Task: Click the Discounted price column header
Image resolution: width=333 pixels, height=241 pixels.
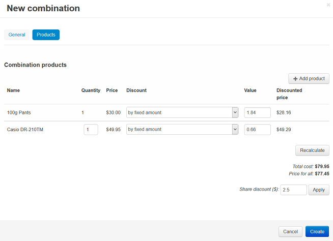Action: [289, 94]
